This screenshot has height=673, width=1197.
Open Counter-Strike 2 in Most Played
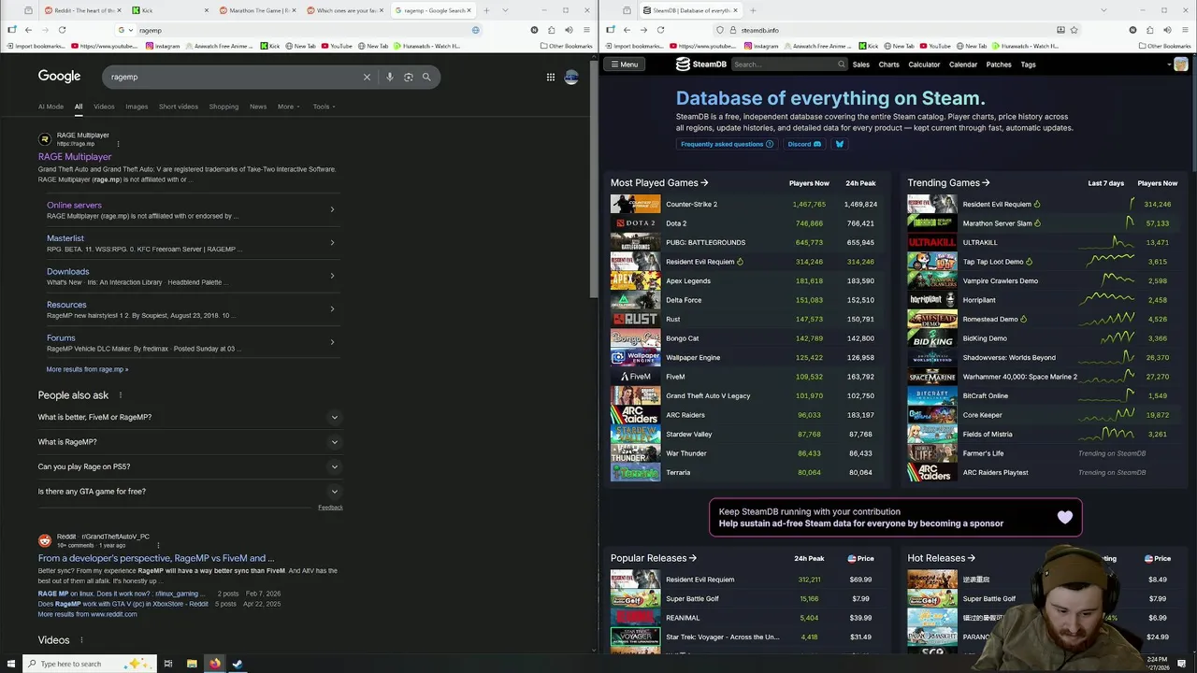click(x=691, y=204)
